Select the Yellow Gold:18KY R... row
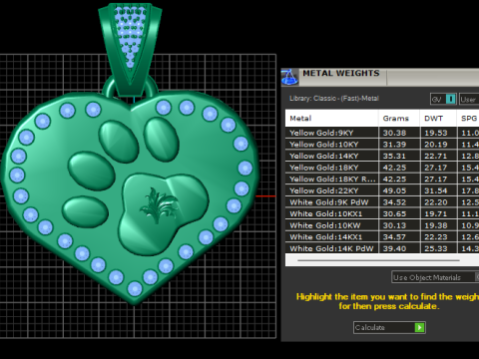 click(x=382, y=179)
